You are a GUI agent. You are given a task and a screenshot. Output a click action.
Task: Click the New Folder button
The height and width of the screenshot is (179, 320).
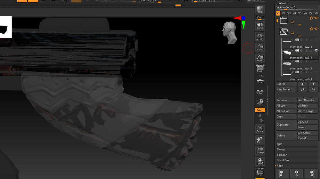[x=286, y=89]
